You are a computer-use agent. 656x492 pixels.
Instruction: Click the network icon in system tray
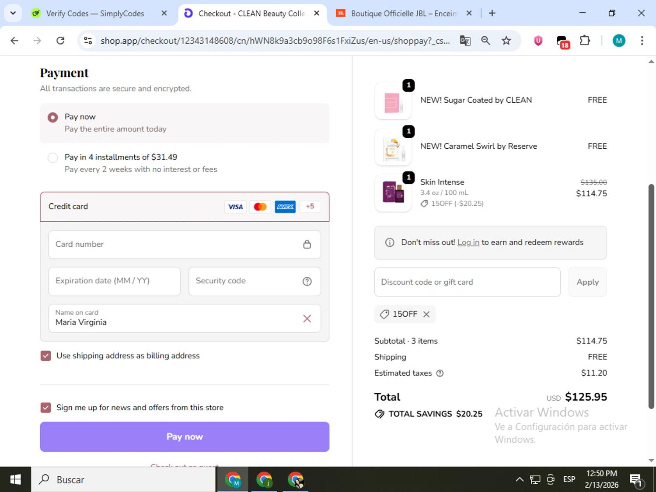pyautogui.click(x=535, y=479)
